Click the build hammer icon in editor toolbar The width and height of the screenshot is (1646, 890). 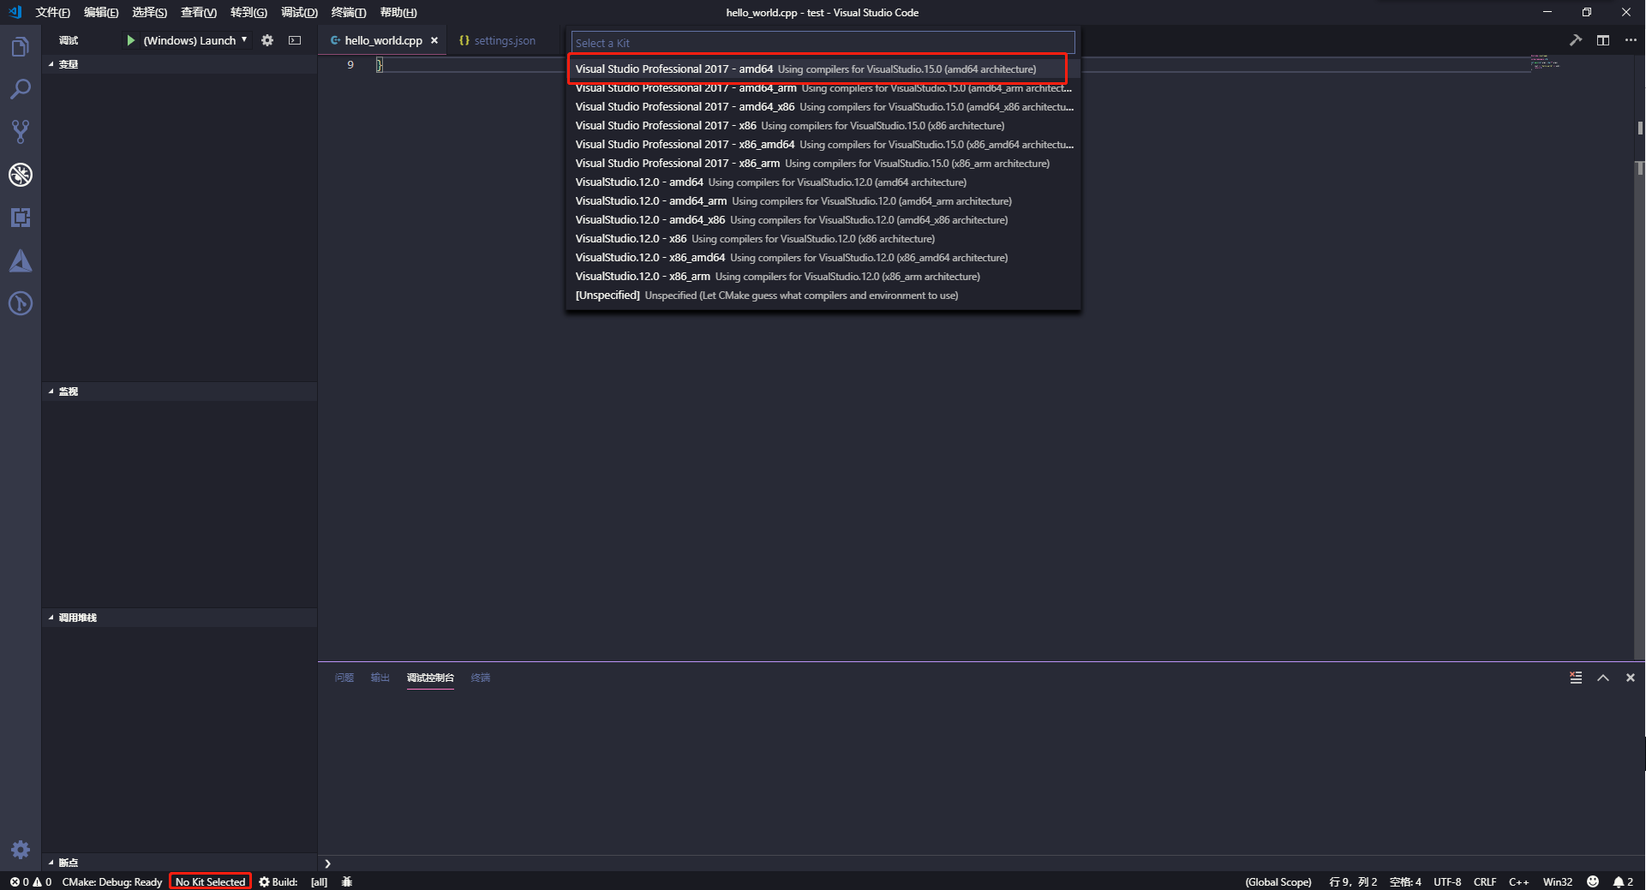click(x=1576, y=40)
